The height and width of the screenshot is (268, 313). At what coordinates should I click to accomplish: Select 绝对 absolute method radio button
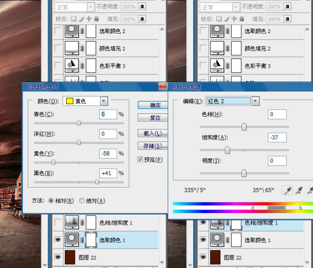(82, 200)
